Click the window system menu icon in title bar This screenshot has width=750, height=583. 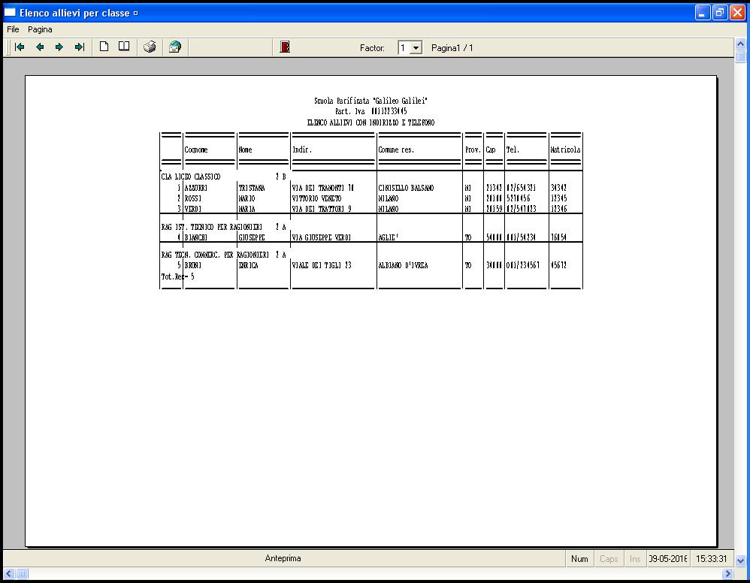(10, 13)
